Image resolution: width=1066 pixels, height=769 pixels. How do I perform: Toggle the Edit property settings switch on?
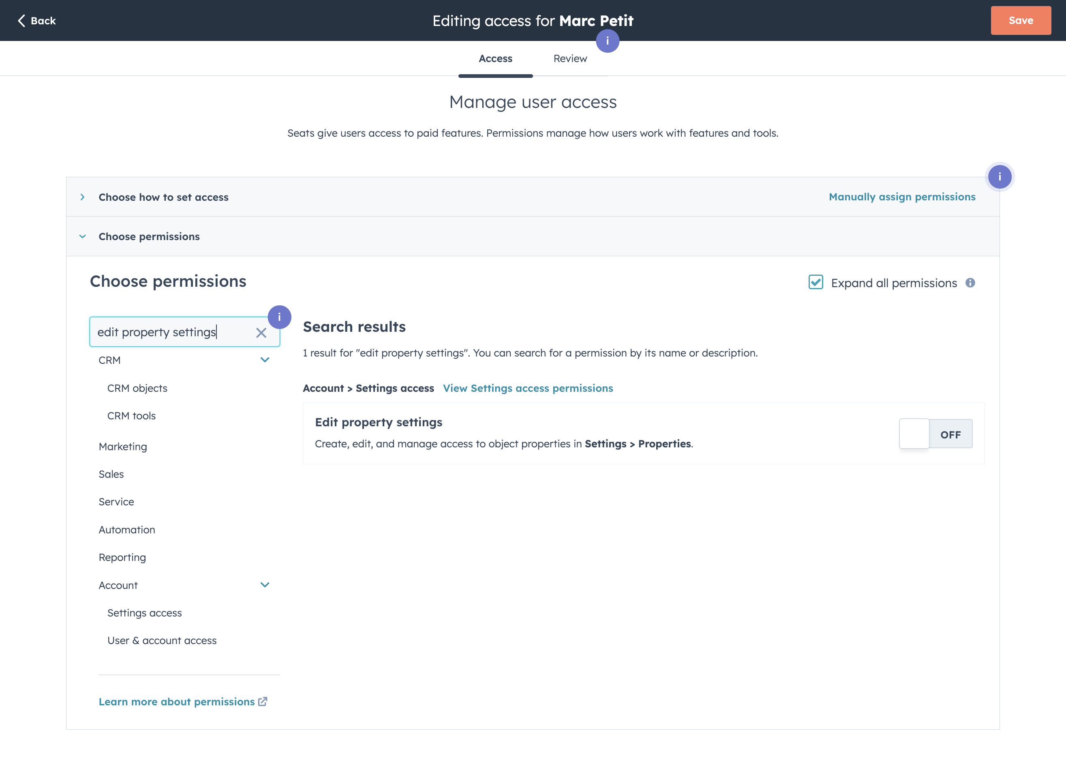[935, 434]
